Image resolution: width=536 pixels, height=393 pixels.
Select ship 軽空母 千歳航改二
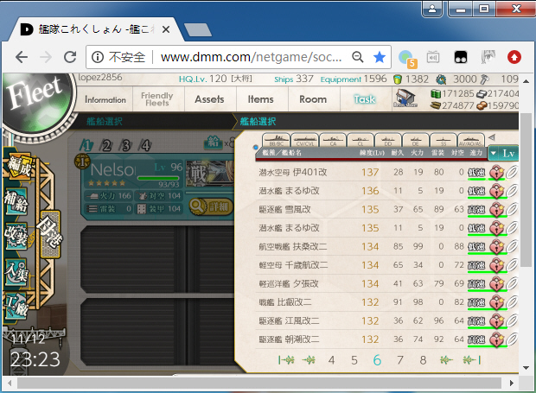pos(386,265)
